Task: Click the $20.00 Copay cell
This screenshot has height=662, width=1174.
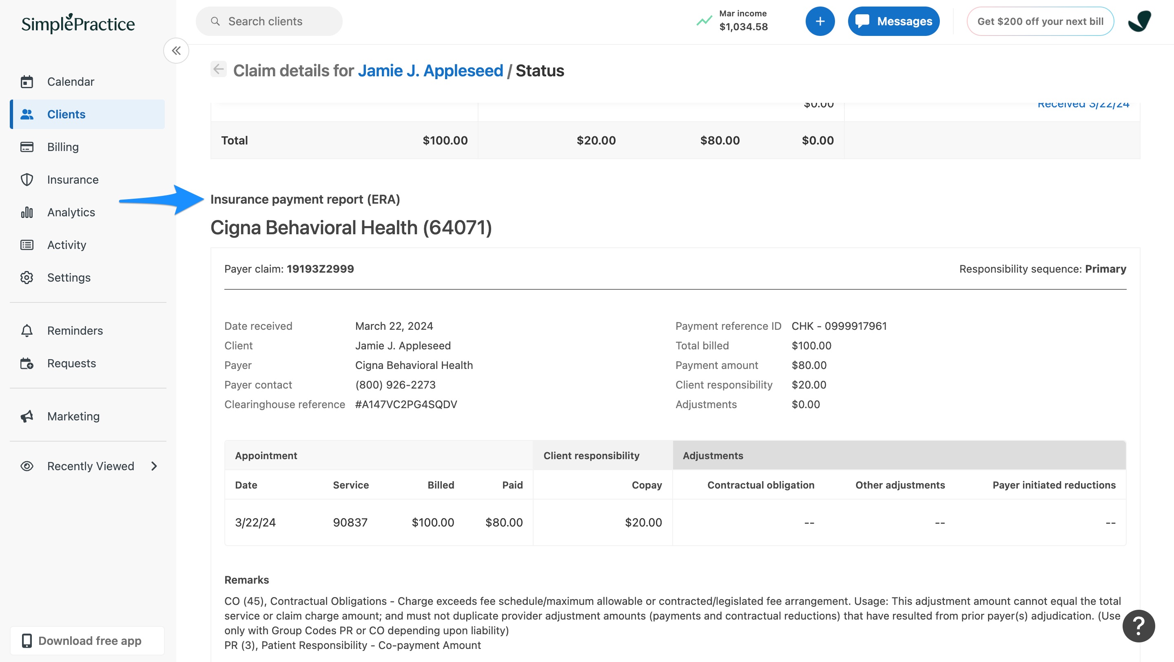Action: tap(643, 522)
